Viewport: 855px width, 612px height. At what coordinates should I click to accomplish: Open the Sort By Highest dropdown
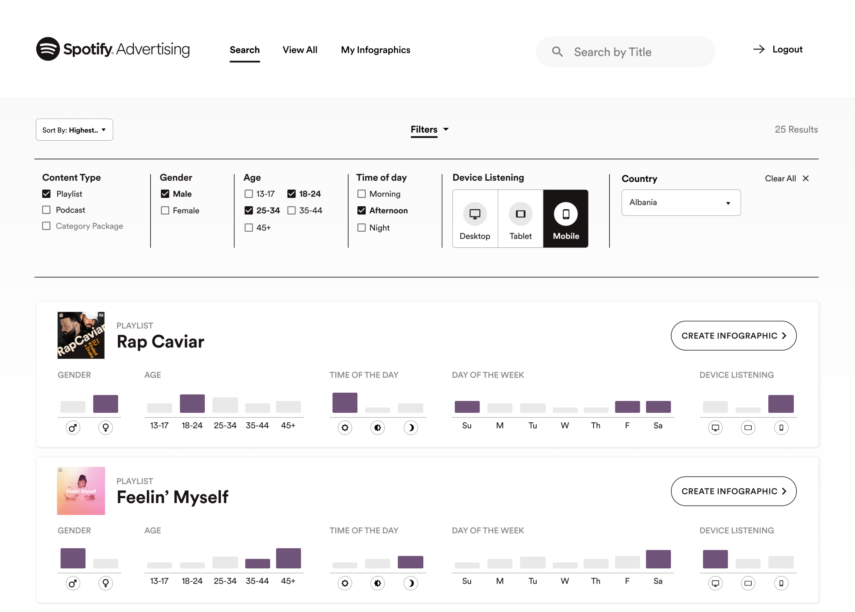tap(74, 130)
